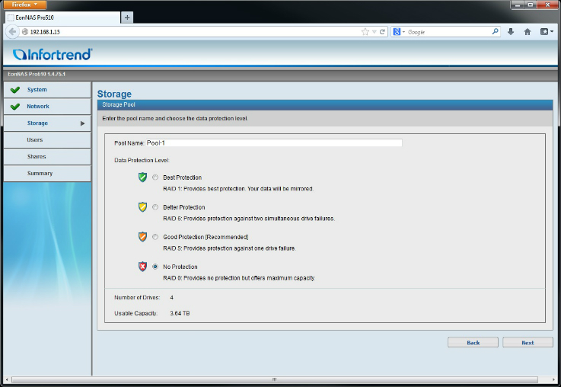Click the EonNAS Pro510 version text
561x387 pixels.
click(37, 74)
